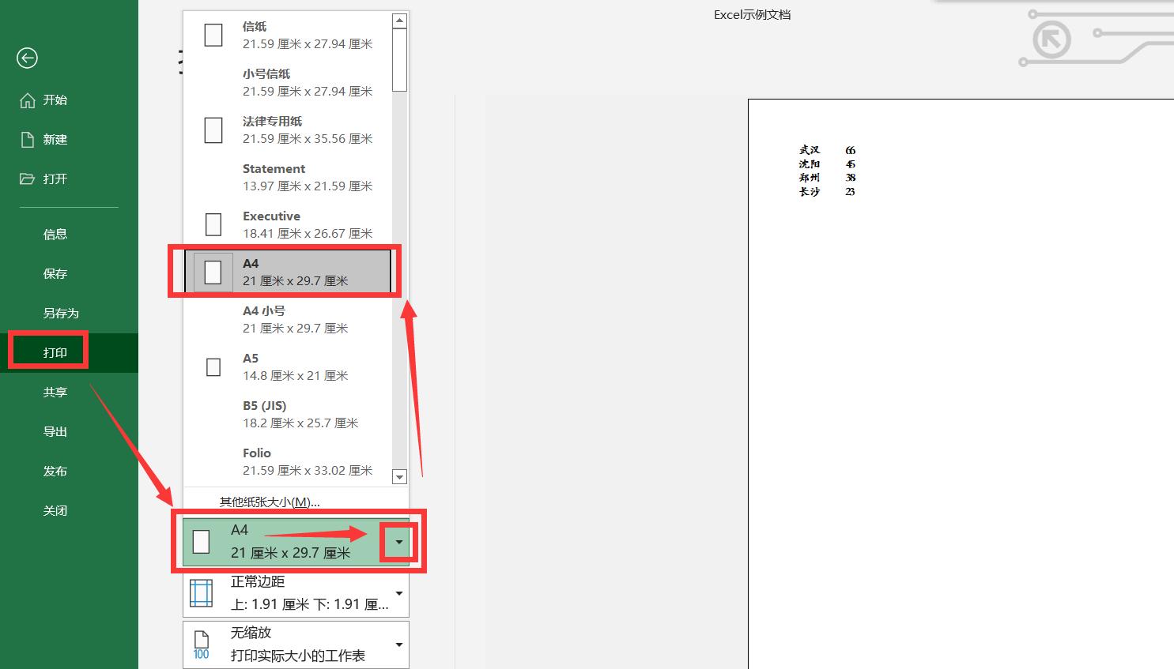This screenshot has height=669, width=1174.
Task: Open a file via the 打开 icon
Action: click(27, 179)
